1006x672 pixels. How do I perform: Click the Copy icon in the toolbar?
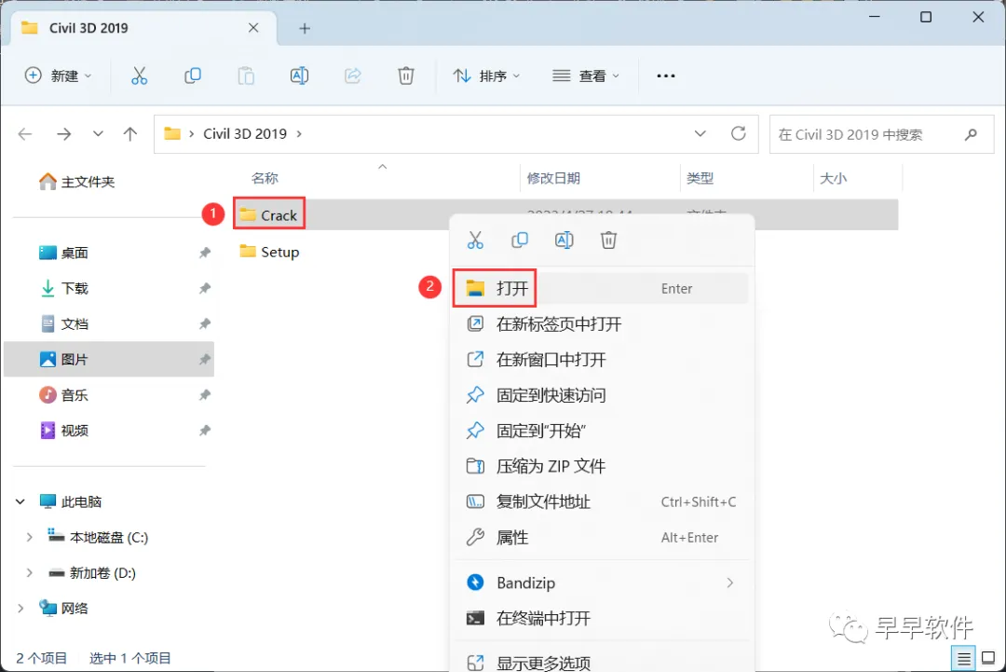pos(193,75)
